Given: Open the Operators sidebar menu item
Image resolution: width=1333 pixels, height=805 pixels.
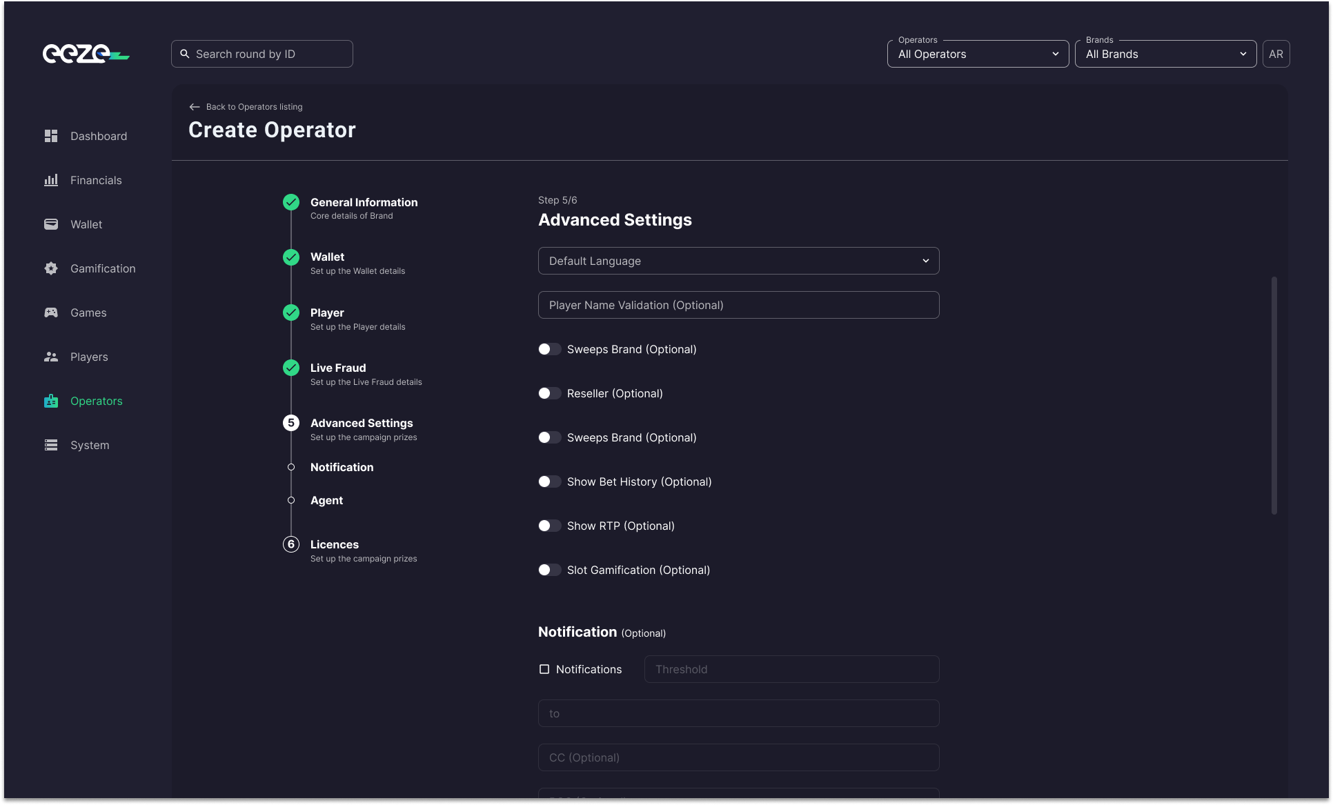Looking at the screenshot, I should point(96,401).
